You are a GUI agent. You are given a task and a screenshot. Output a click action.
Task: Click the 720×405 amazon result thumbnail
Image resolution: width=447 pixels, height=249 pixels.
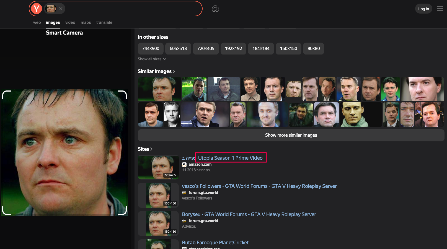point(158,167)
